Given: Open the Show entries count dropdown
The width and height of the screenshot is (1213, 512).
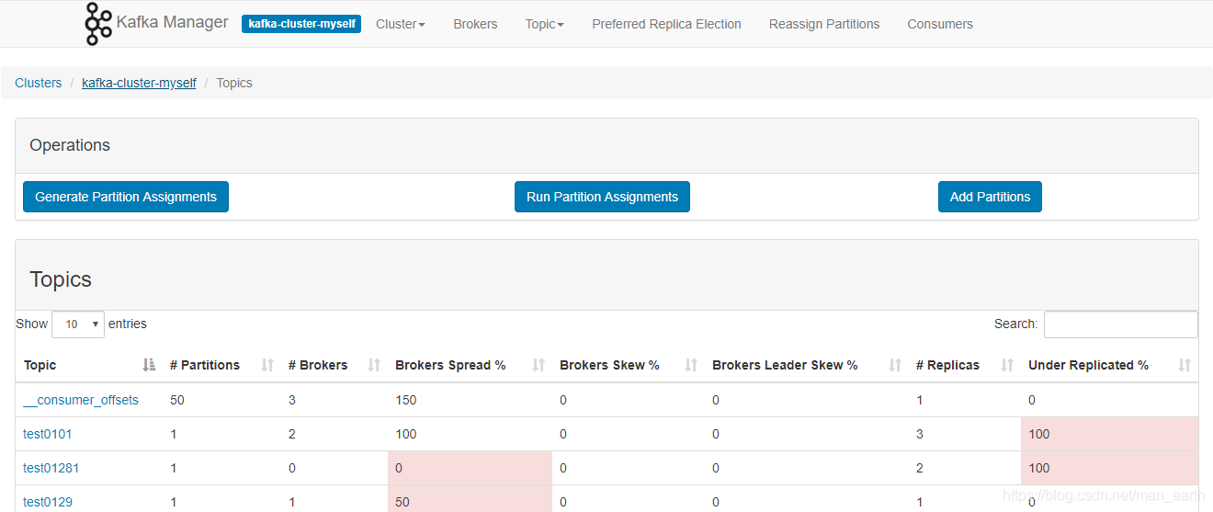Looking at the screenshot, I should (x=78, y=324).
